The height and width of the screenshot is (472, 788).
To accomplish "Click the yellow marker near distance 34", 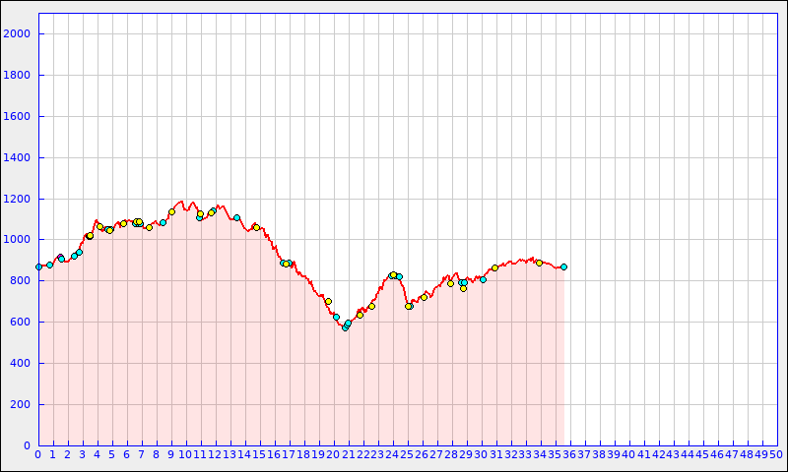I will click(x=539, y=263).
